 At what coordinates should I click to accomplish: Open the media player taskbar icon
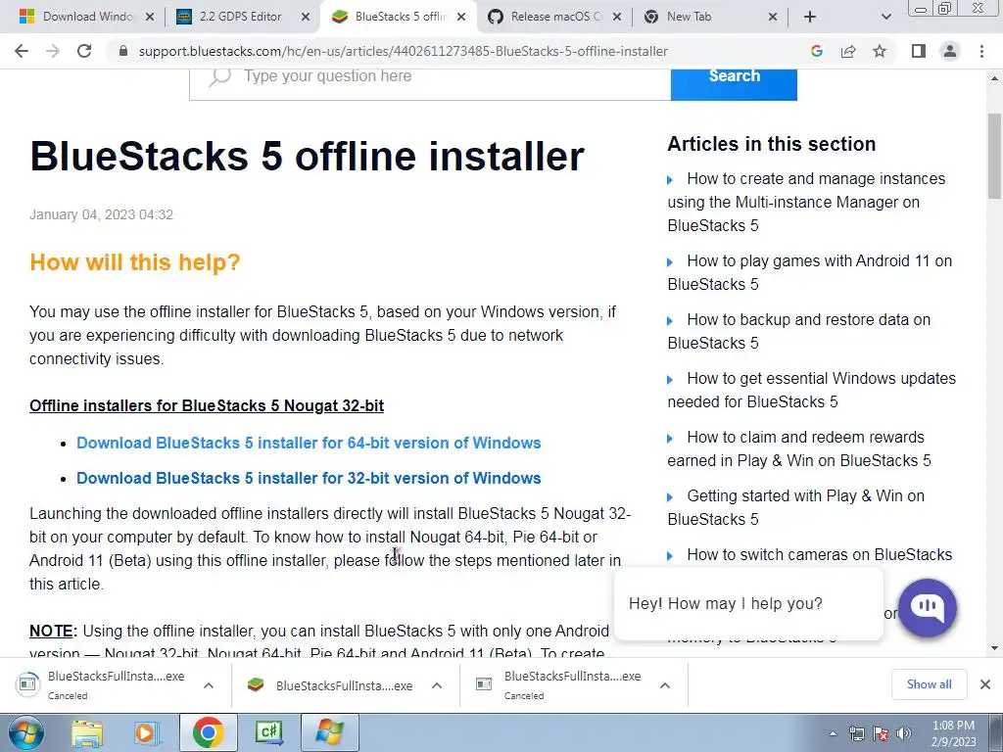[147, 732]
